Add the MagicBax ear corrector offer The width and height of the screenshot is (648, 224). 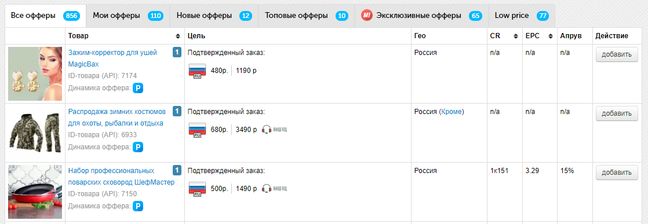point(617,54)
